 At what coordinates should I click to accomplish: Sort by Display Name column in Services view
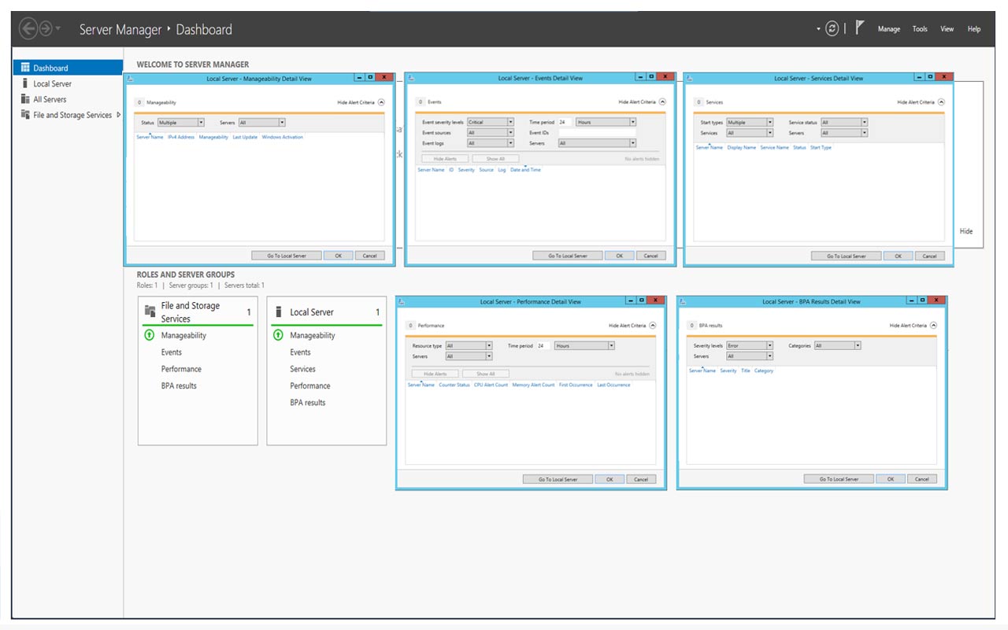coord(741,148)
